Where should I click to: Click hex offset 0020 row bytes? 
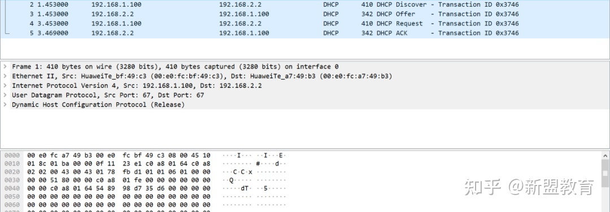coord(119,171)
